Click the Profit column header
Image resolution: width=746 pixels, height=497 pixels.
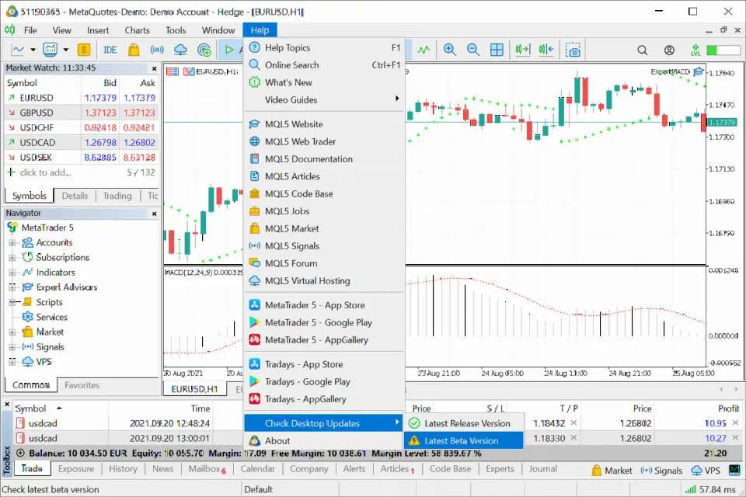point(728,408)
